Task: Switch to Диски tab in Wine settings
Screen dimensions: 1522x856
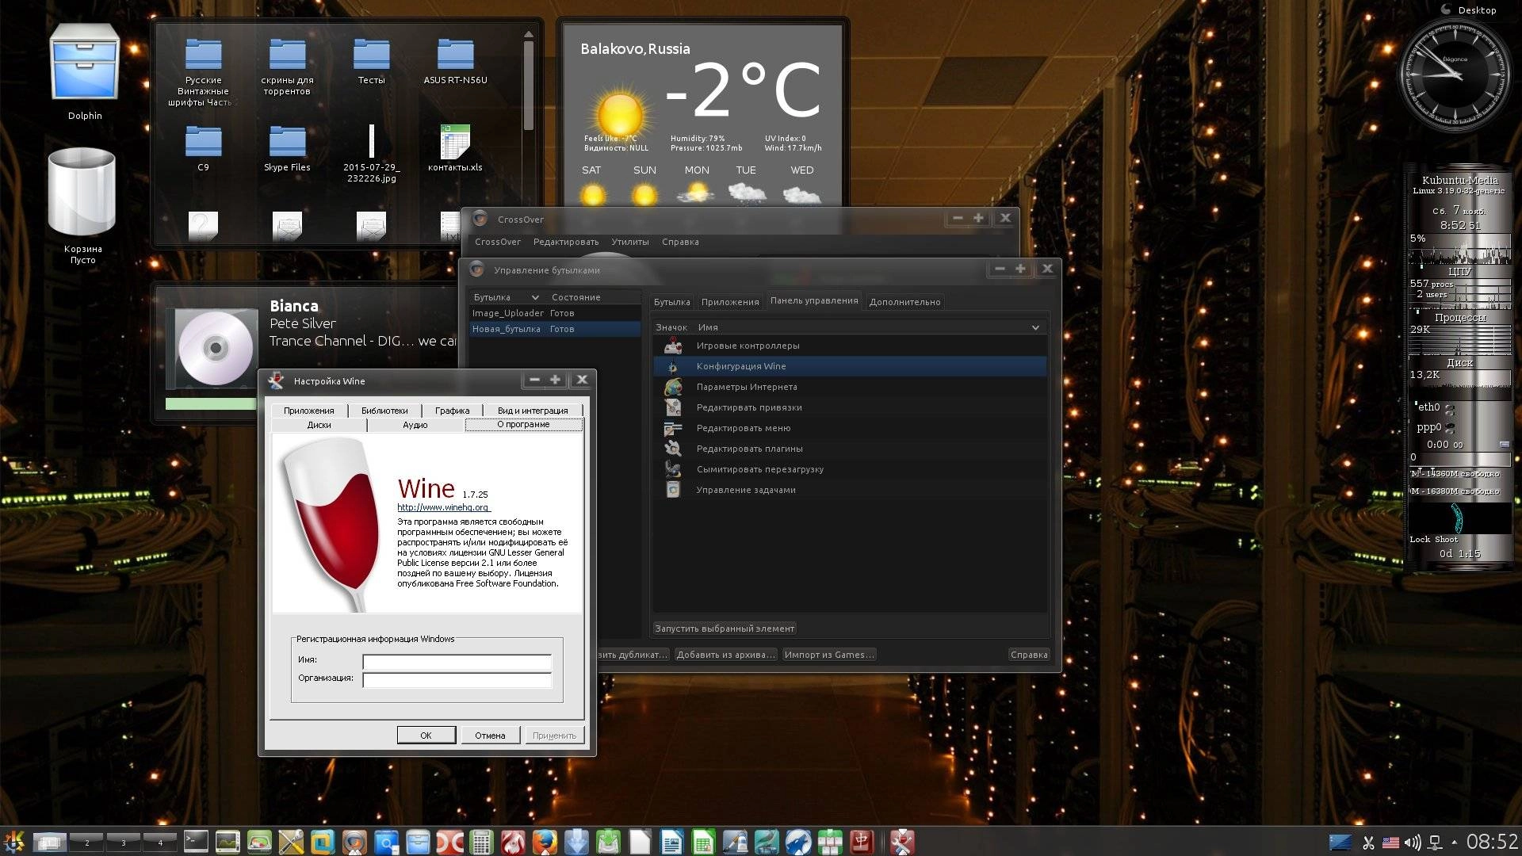Action: pos(319,425)
